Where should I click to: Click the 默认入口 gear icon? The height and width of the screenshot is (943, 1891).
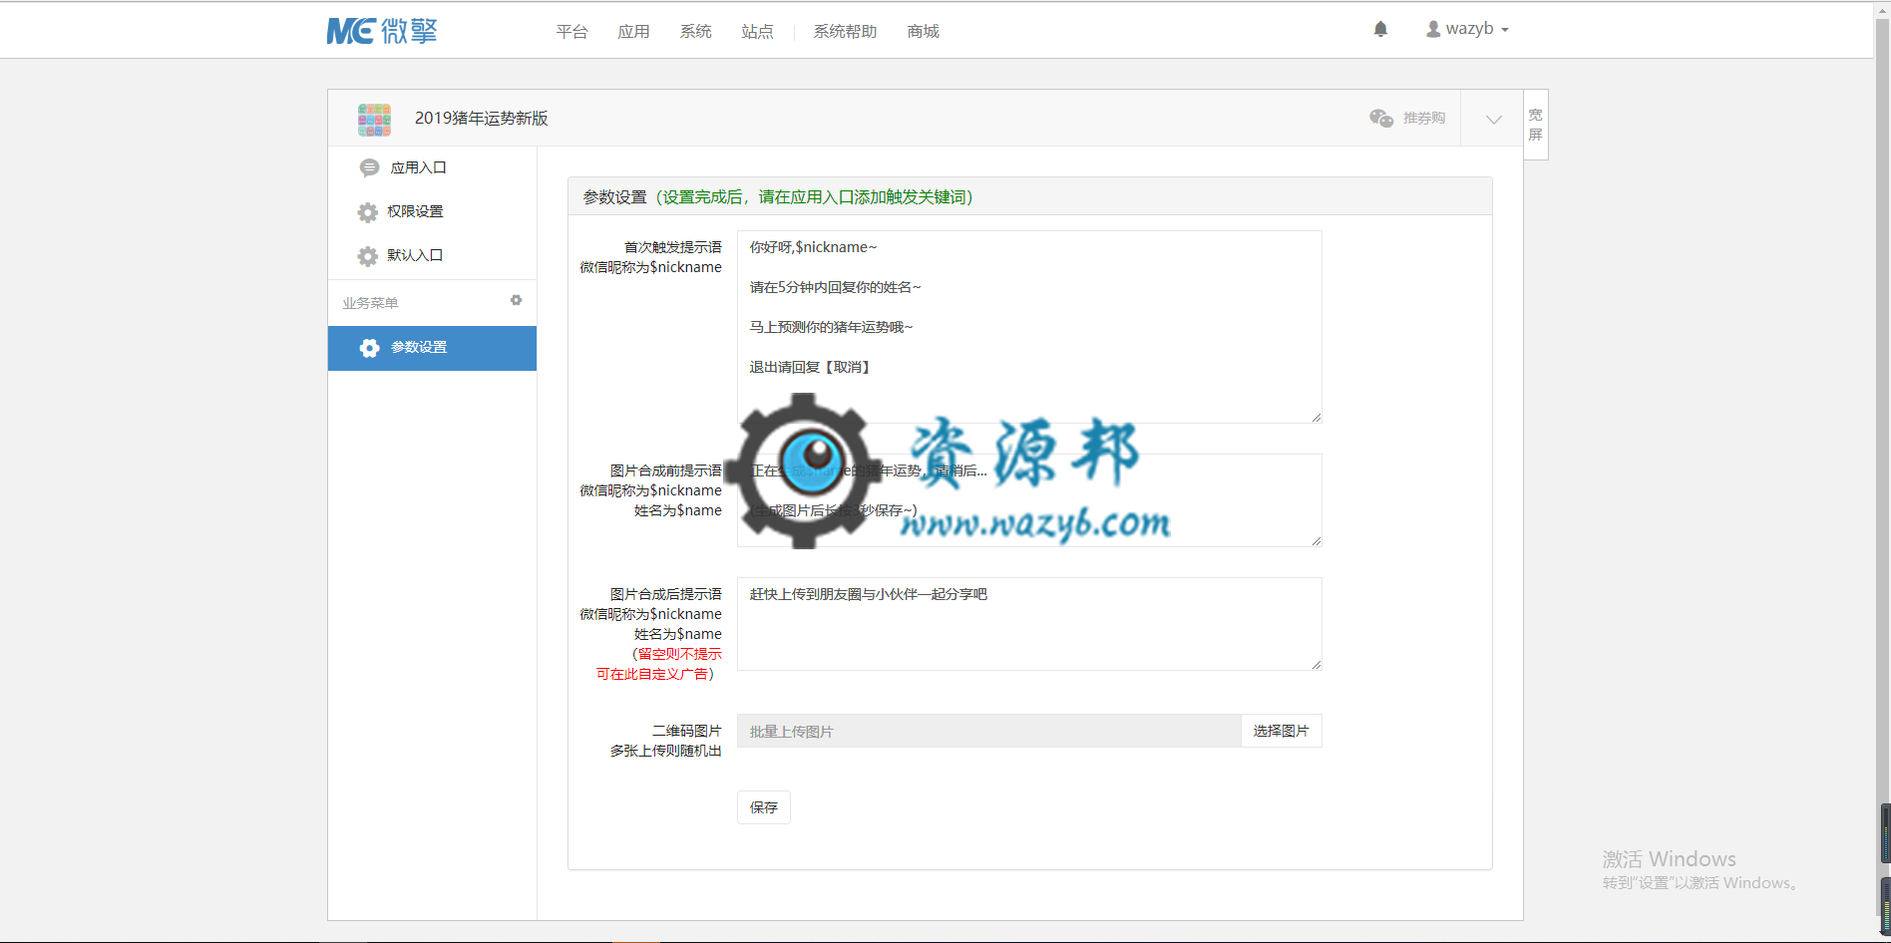368,256
